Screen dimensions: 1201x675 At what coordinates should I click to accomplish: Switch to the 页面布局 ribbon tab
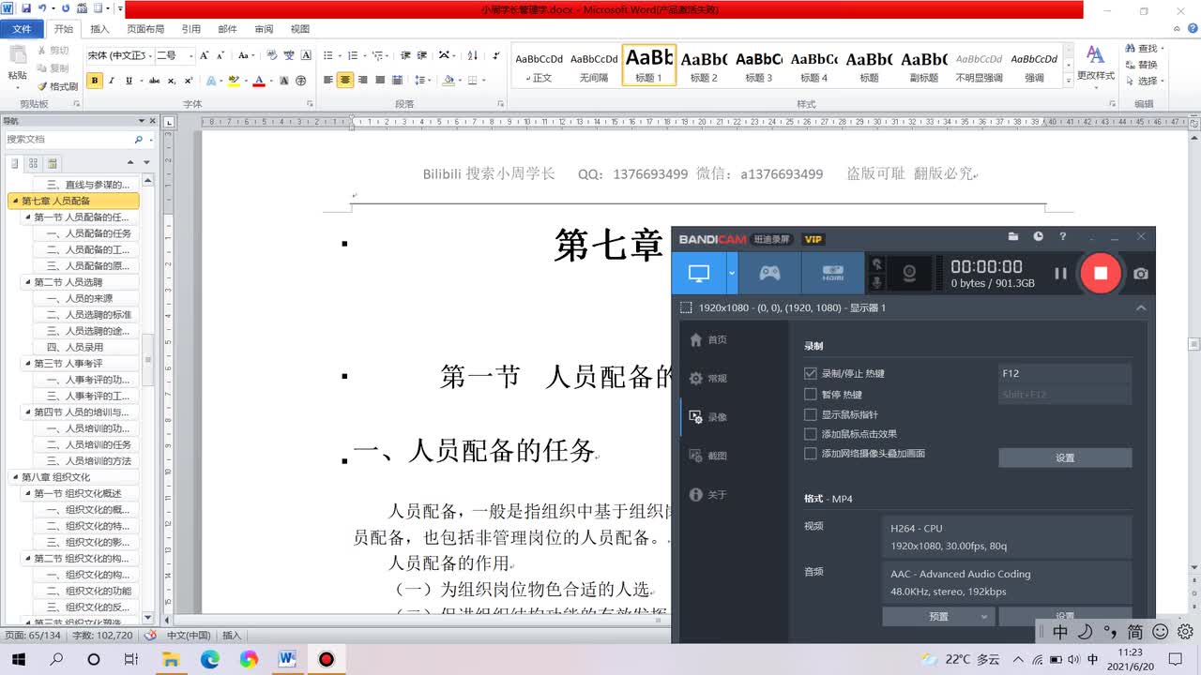pos(145,29)
